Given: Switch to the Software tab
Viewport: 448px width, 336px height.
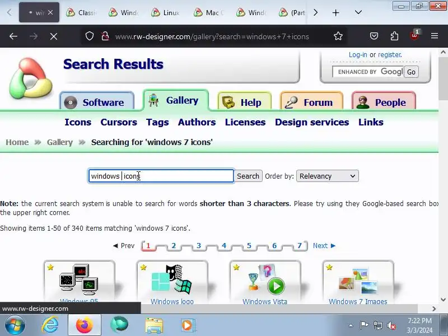Looking at the screenshot, I should click(x=97, y=102).
